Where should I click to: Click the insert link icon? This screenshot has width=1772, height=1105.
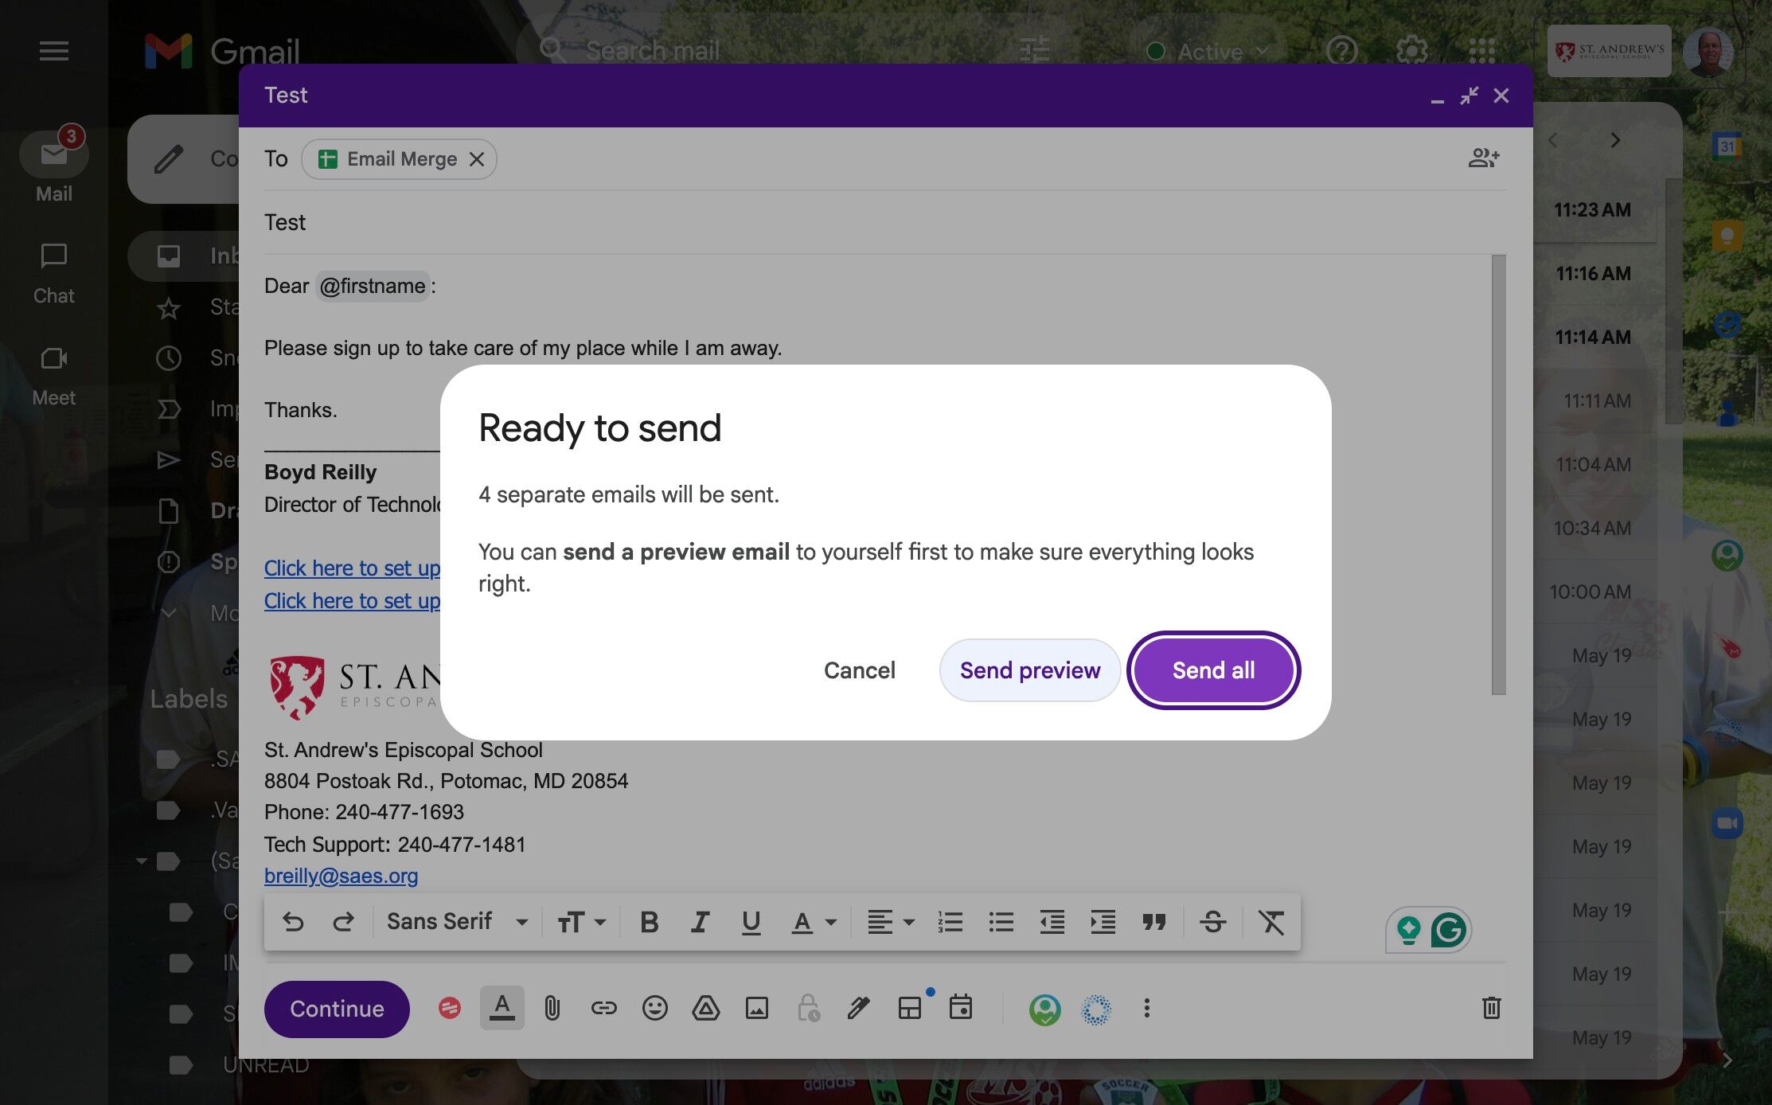[x=603, y=1009]
